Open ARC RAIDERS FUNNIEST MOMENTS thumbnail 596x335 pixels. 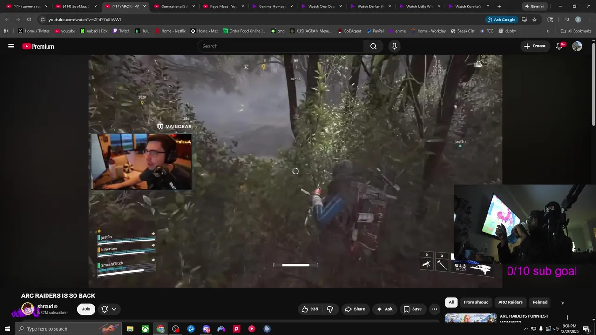pos(471,318)
